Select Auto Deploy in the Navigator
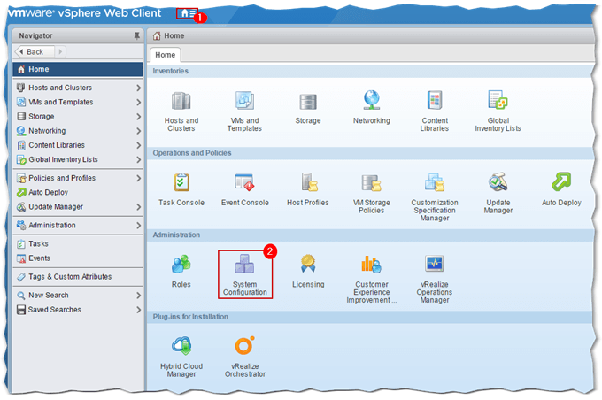This screenshot has height=400, width=602. click(x=78, y=192)
